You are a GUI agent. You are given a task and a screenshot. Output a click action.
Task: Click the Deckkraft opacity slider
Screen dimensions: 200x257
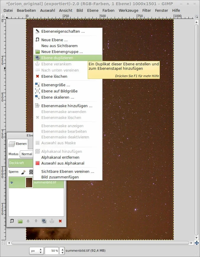[x=21, y=163]
